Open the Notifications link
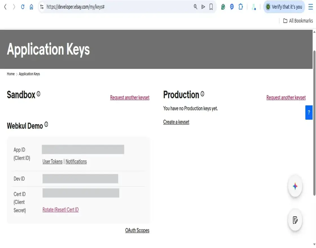 [76, 161]
